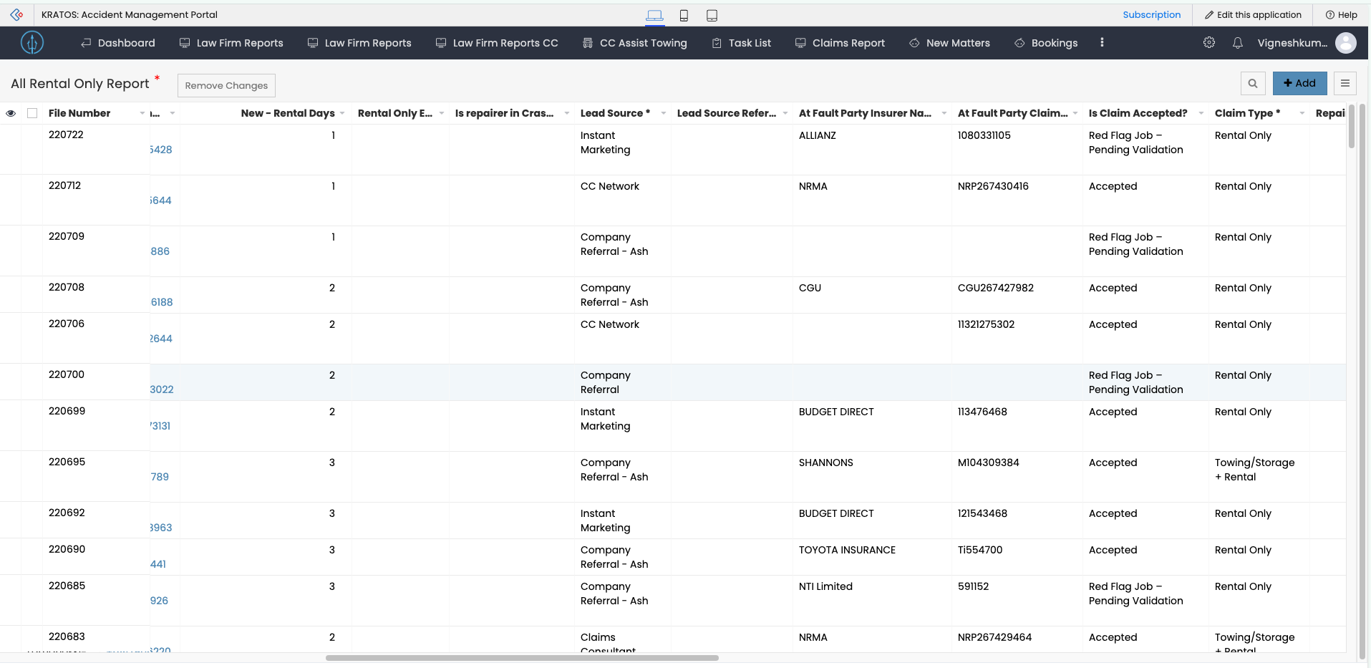Click the circular portal logo in navbar

pyautogui.click(x=32, y=43)
